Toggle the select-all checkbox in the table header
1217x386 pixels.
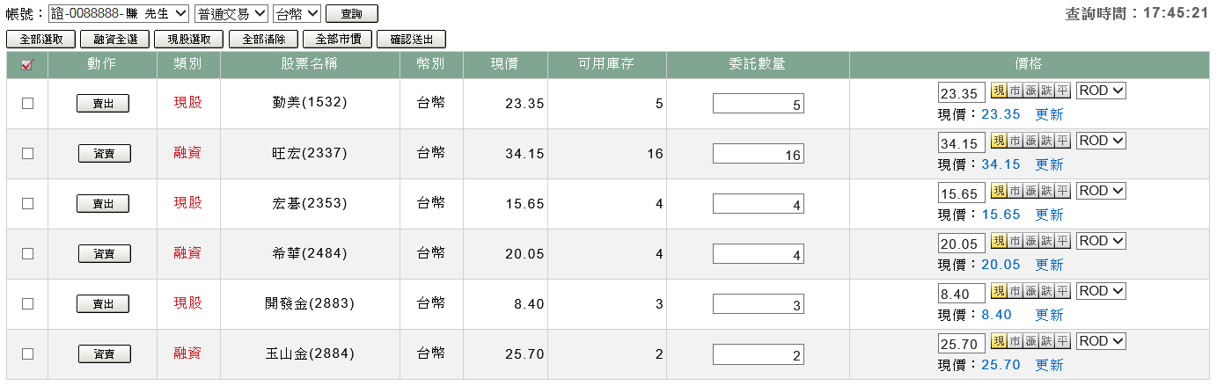tap(27, 64)
